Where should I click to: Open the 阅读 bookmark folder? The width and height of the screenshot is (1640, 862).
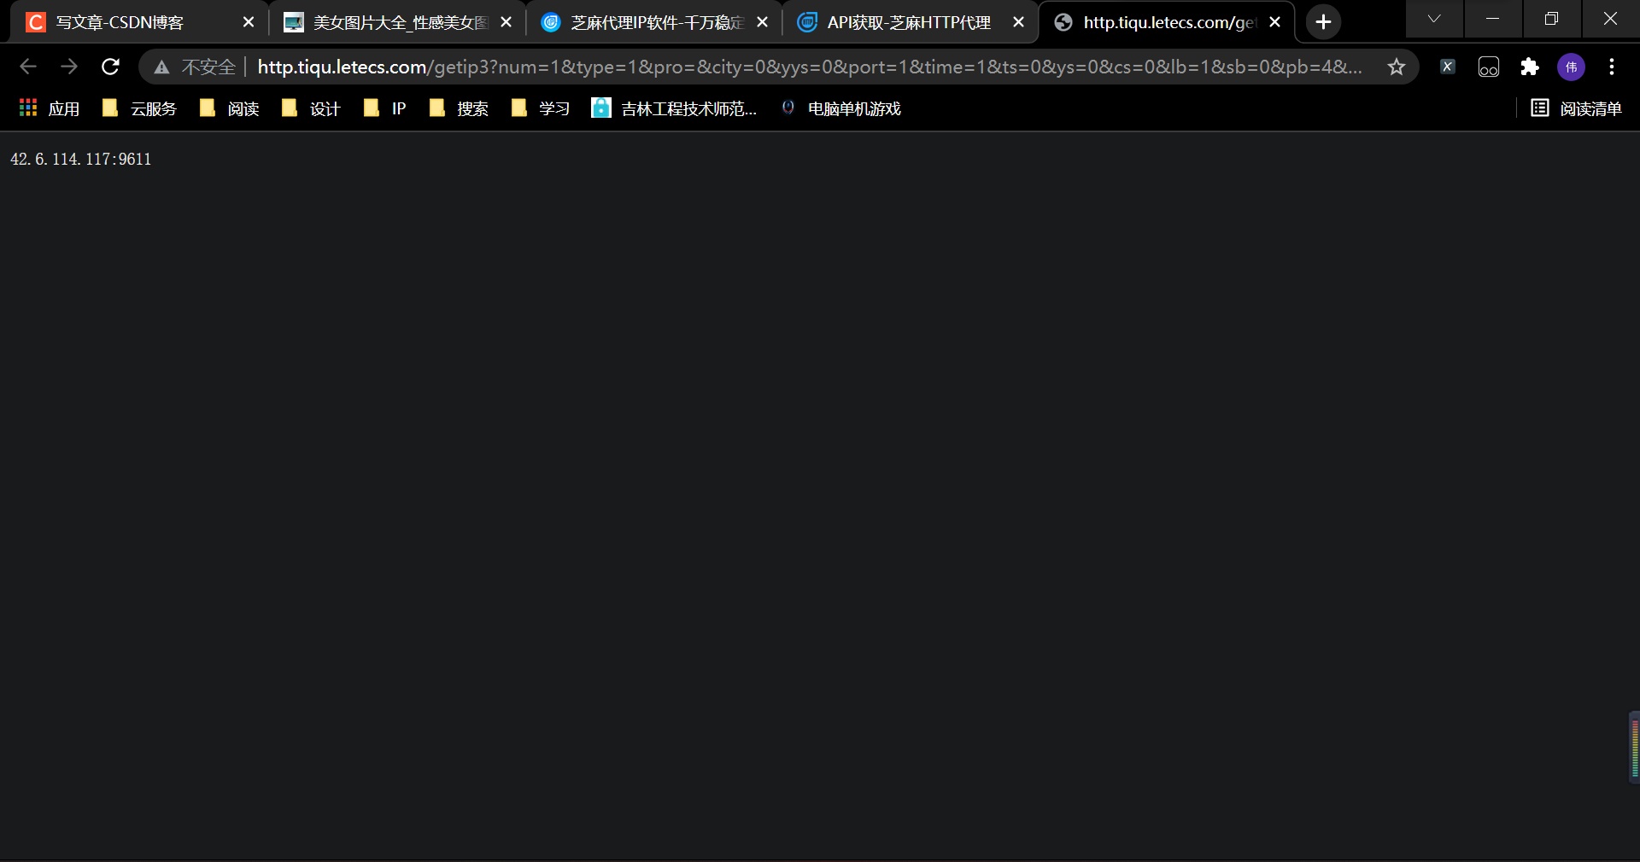pos(229,108)
